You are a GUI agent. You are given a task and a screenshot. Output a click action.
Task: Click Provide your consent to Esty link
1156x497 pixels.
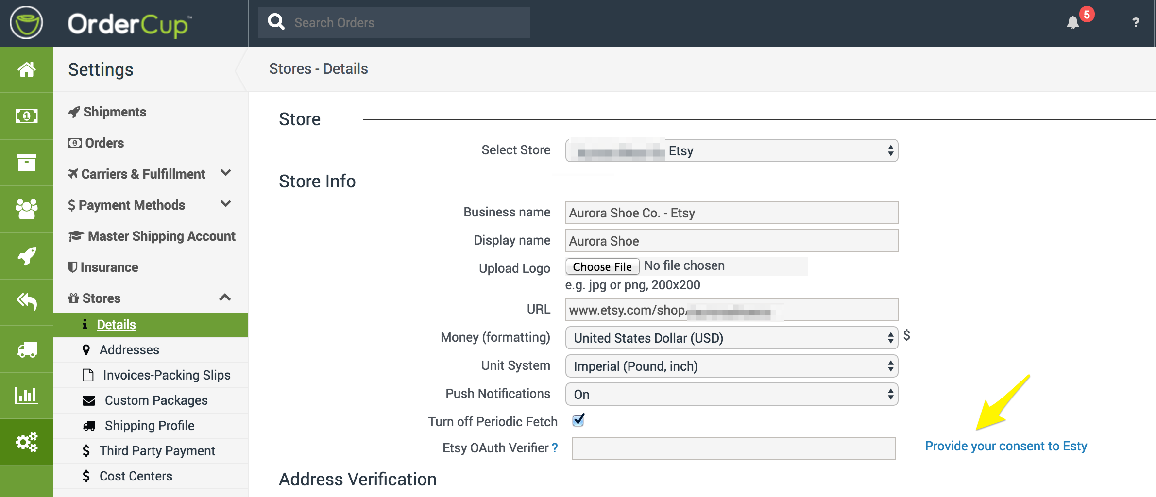(x=1006, y=446)
